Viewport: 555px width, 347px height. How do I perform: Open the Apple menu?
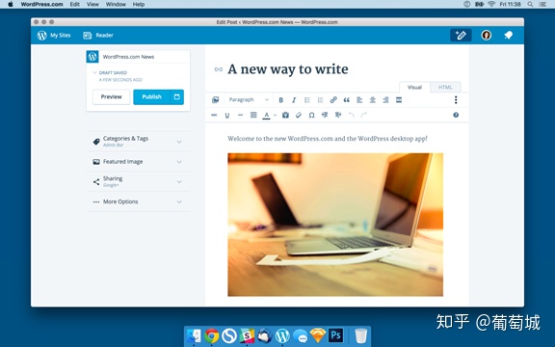click(x=11, y=4)
